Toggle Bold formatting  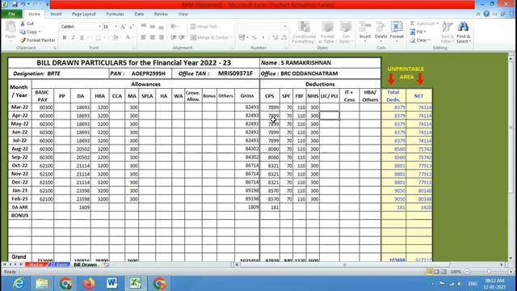tap(65, 37)
